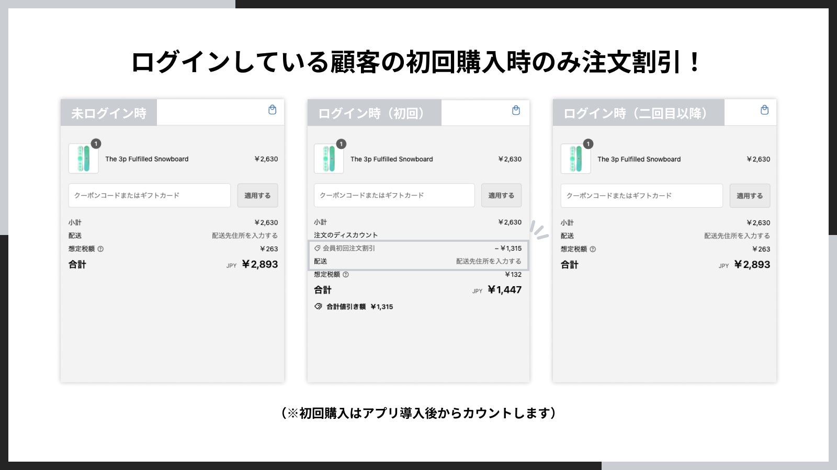Click 適用する in the ログイン時（初回） panel

coord(501,195)
